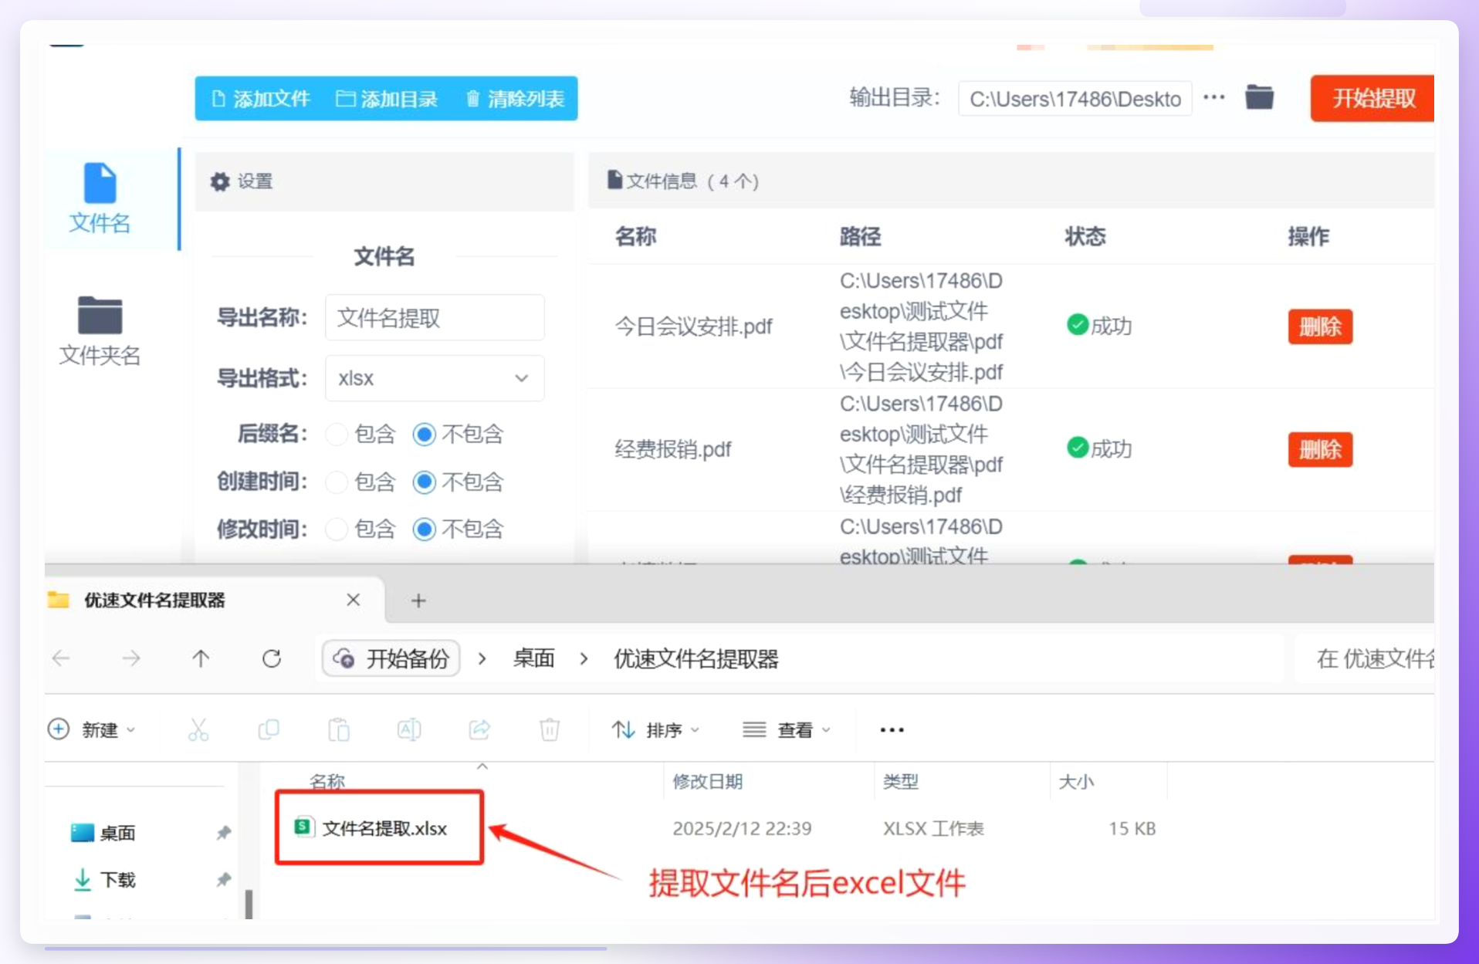Click success status icon for 经费报销.pdf
Image resolution: width=1479 pixels, height=964 pixels.
[x=1078, y=448]
